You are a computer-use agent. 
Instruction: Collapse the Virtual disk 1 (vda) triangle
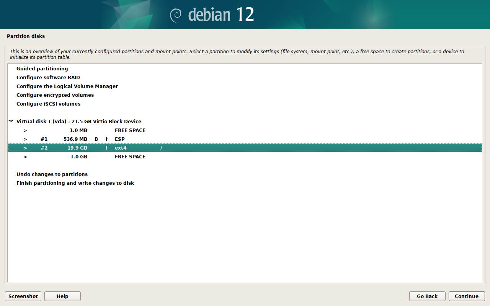(11, 122)
